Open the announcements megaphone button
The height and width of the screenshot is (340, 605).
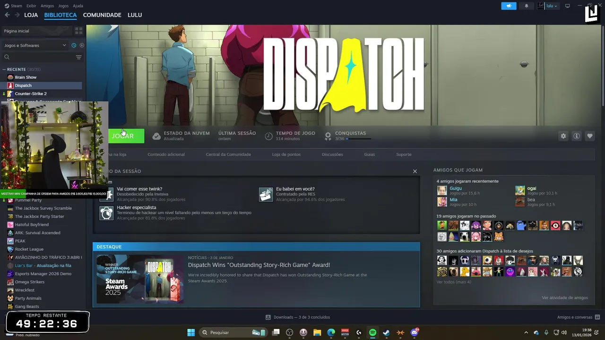[x=509, y=6]
